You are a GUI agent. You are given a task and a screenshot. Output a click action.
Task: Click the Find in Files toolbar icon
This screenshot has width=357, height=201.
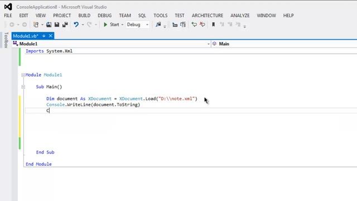coord(158,25)
